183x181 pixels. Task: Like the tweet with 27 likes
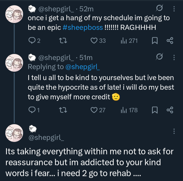coord(94,110)
